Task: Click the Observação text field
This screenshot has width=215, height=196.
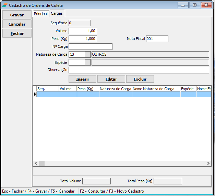Action: coord(139,70)
